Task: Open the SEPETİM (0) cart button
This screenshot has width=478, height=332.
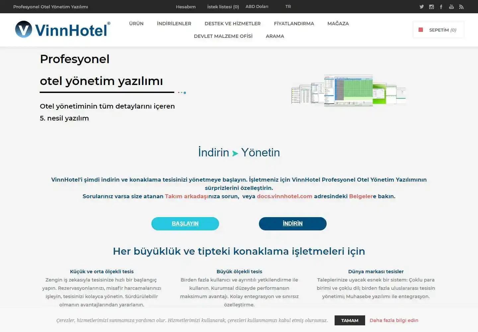Action: click(x=438, y=30)
